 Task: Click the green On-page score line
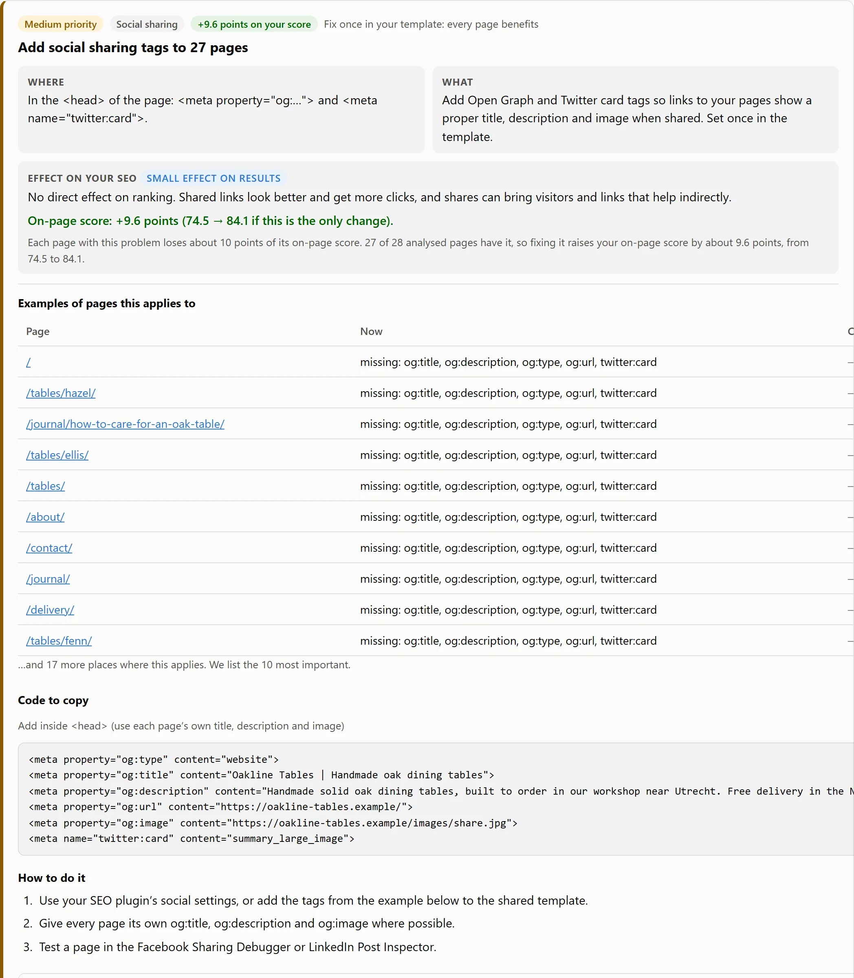point(210,221)
